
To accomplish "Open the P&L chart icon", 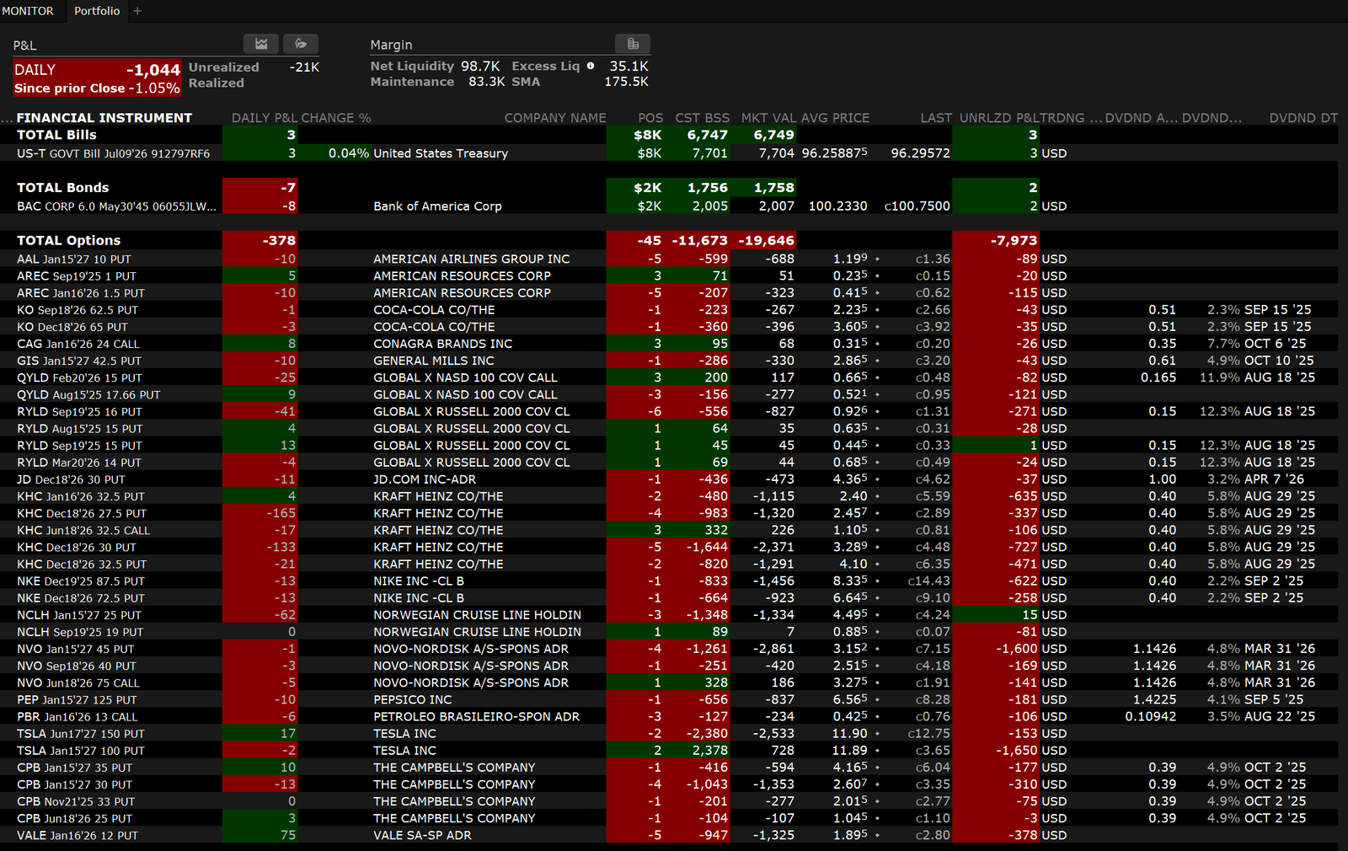I will pos(261,44).
